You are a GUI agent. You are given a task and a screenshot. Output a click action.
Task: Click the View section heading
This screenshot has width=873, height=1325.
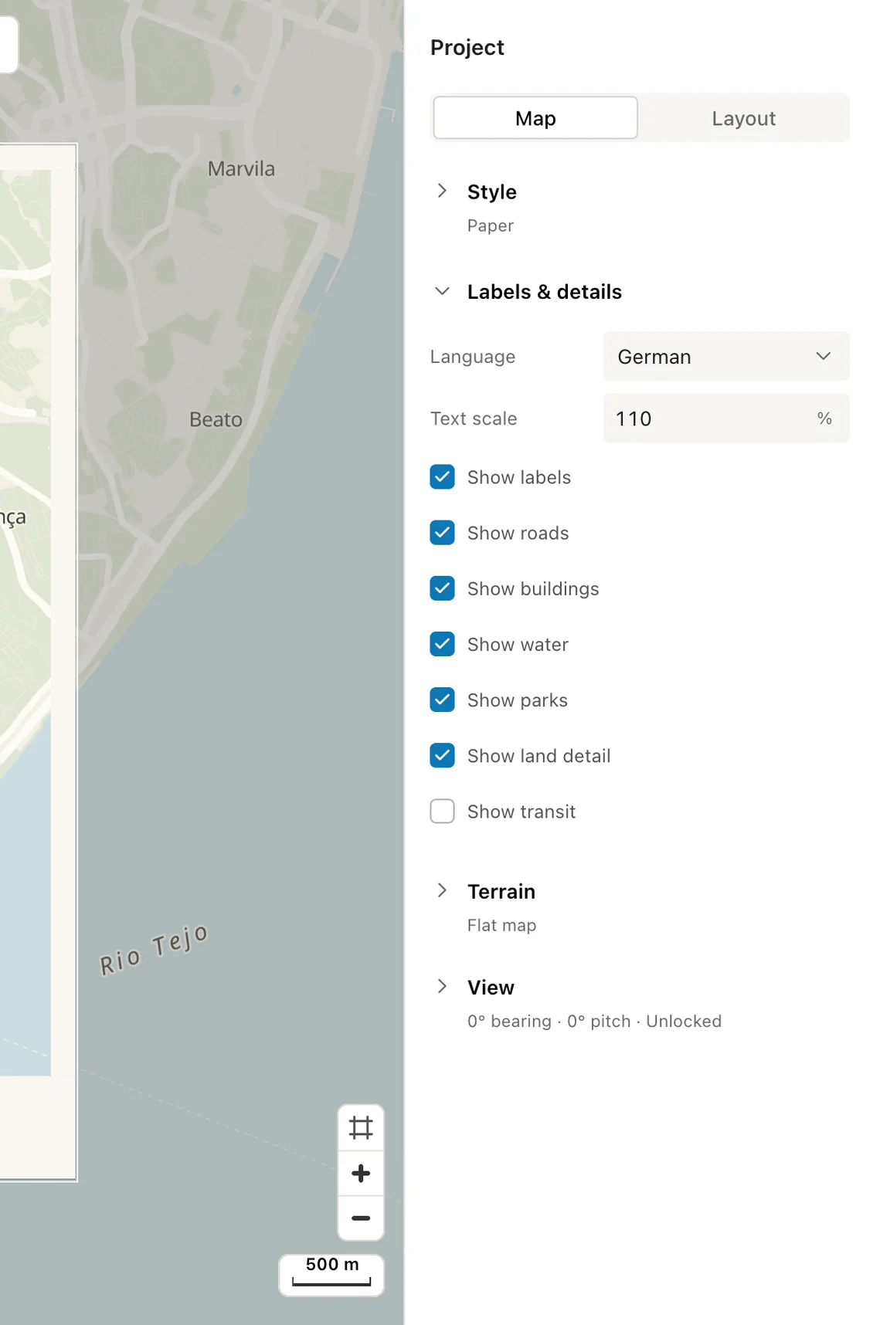491,987
